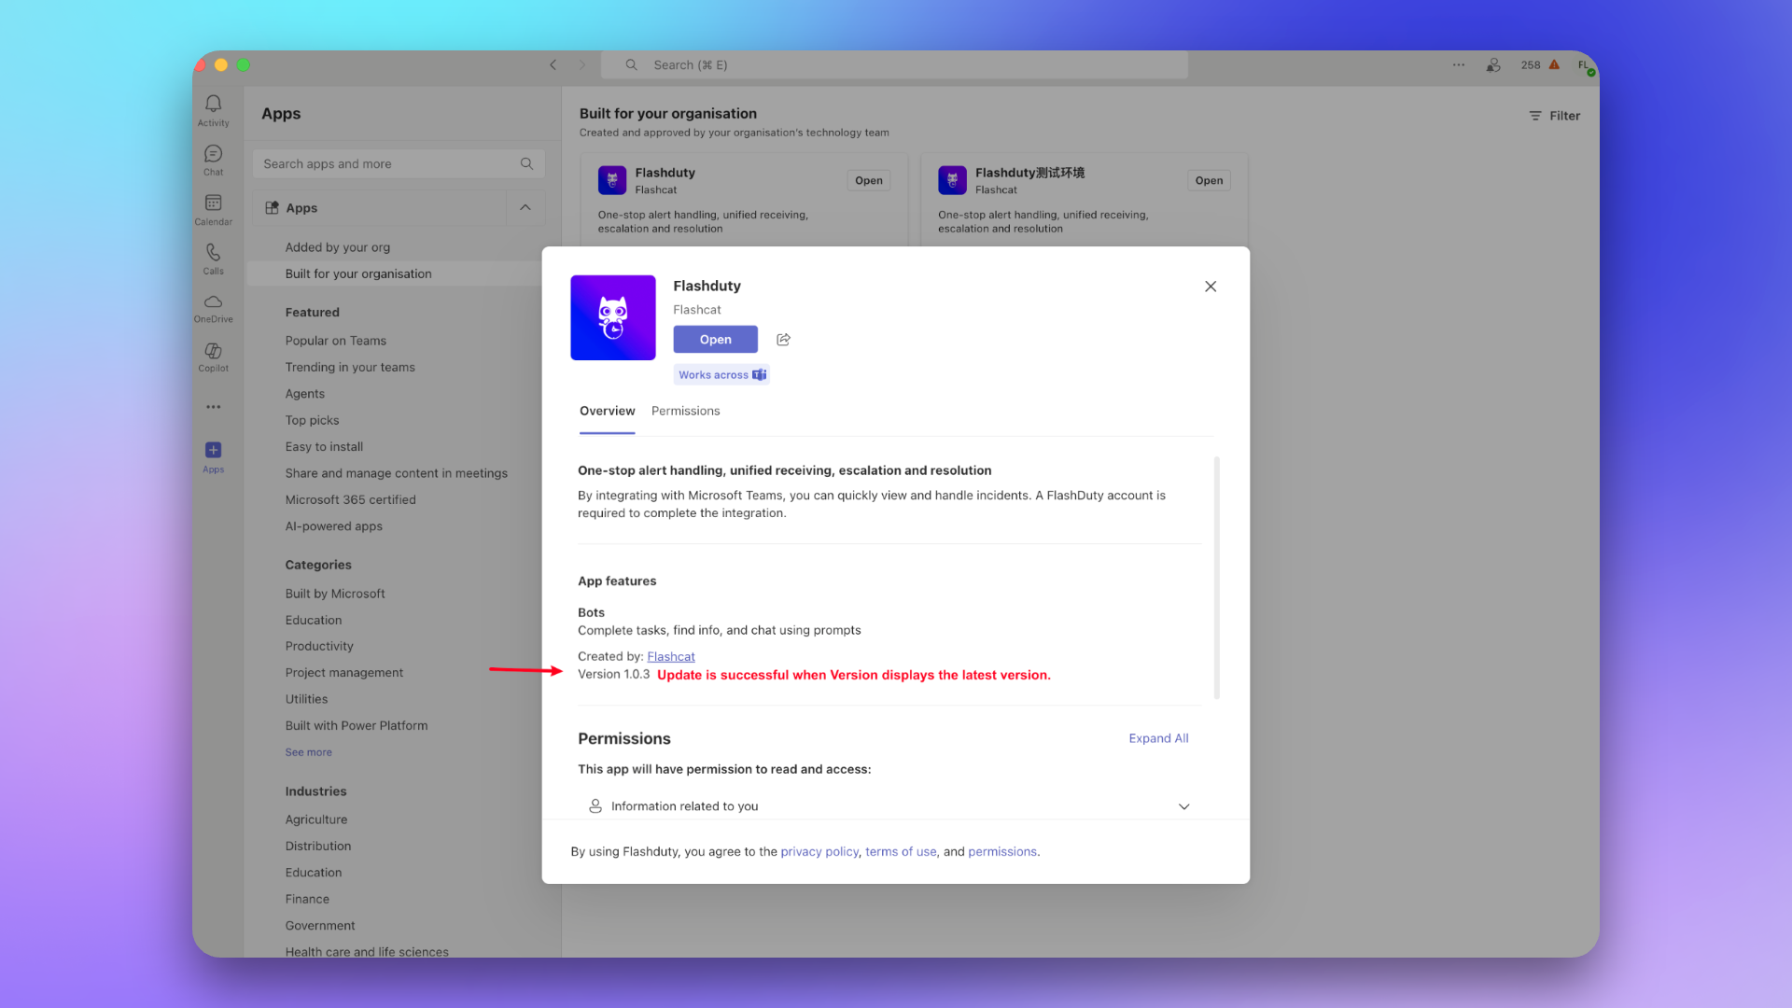Follow the Flashcat creator link
Image resolution: width=1792 pixels, height=1008 pixels.
click(x=670, y=657)
